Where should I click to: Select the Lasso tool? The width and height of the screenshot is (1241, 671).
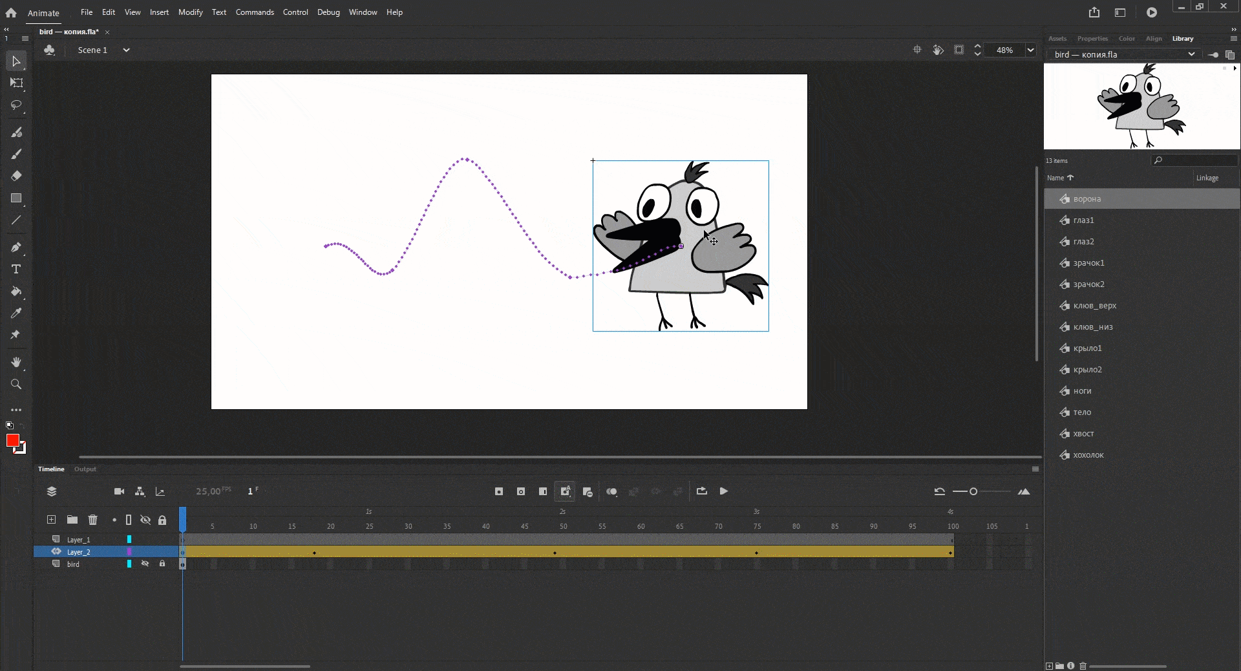pyautogui.click(x=16, y=105)
